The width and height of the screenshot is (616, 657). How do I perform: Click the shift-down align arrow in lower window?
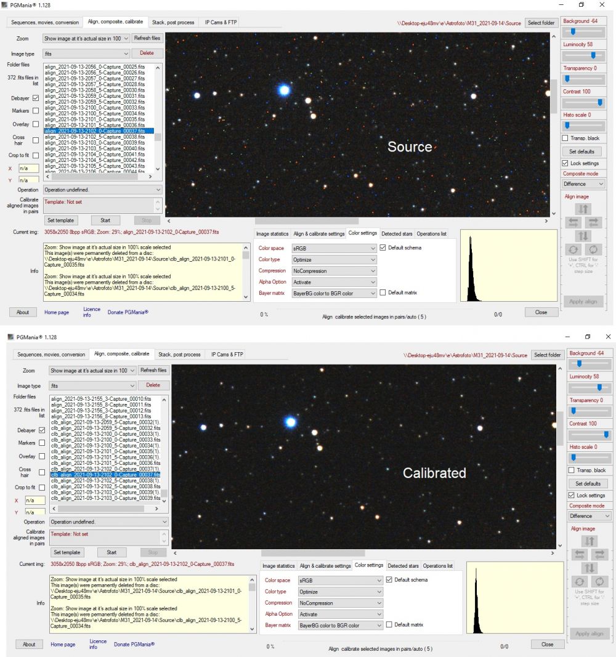pos(590,568)
